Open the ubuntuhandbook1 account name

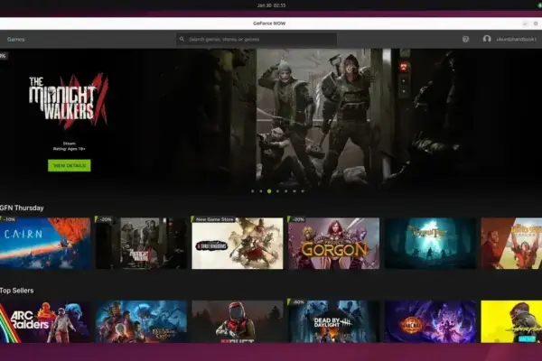point(516,40)
